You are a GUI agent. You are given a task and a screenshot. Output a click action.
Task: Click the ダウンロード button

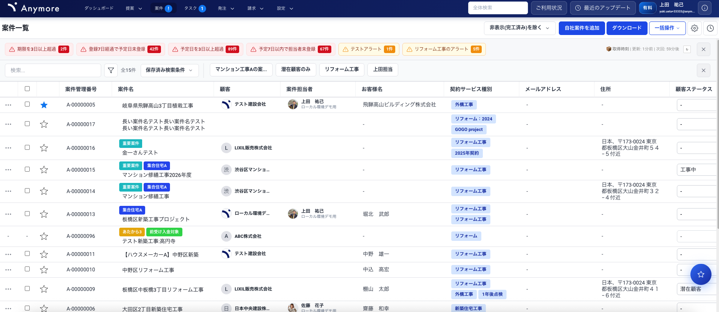pyautogui.click(x=627, y=28)
